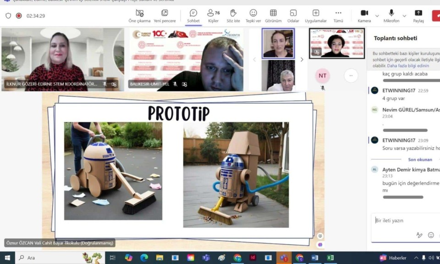Viewport: 440px width, 264px height.
Task: Click ETWINNING17 sender name at 23:09
Action: [399, 140]
